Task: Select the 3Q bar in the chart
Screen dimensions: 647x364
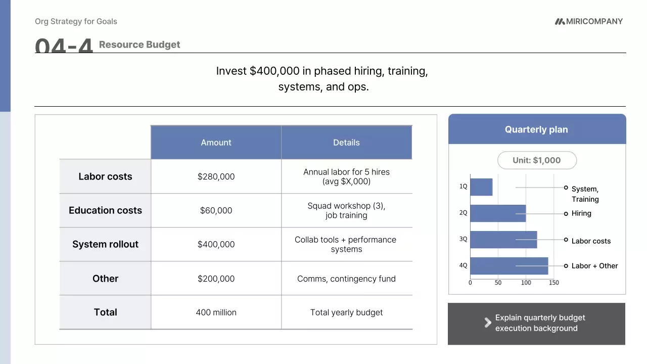Action: [503, 240]
